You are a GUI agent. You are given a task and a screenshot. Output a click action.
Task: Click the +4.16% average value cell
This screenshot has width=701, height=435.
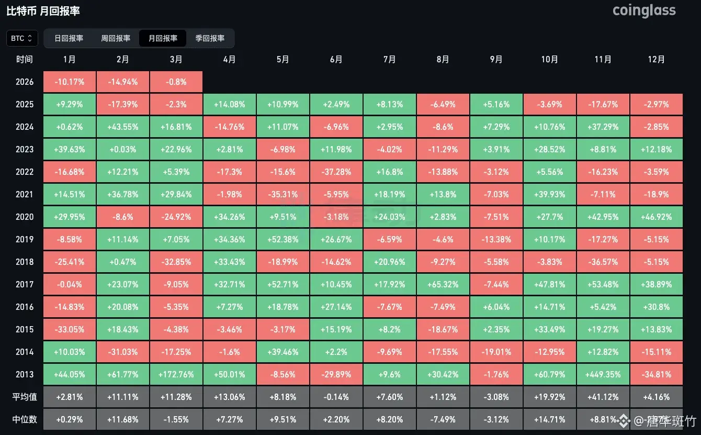coord(657,397)
